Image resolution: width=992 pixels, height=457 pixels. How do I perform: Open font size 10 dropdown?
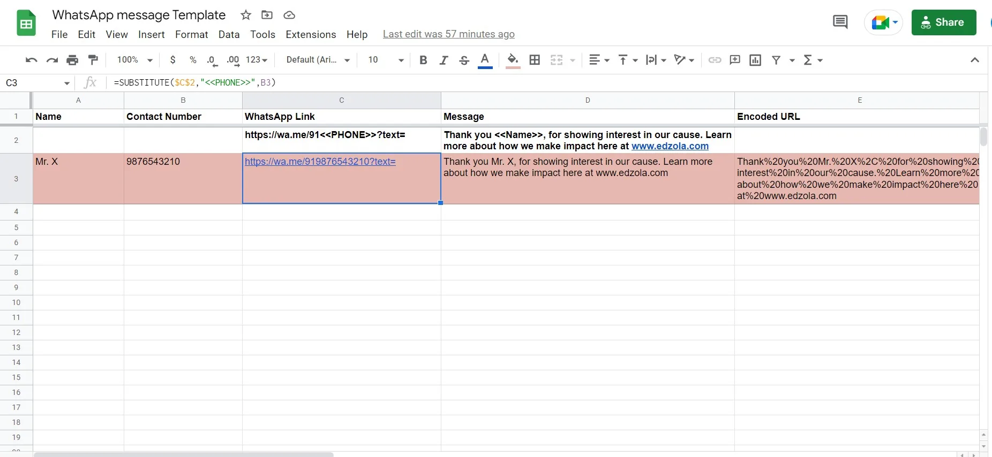[x=386, y=60]
